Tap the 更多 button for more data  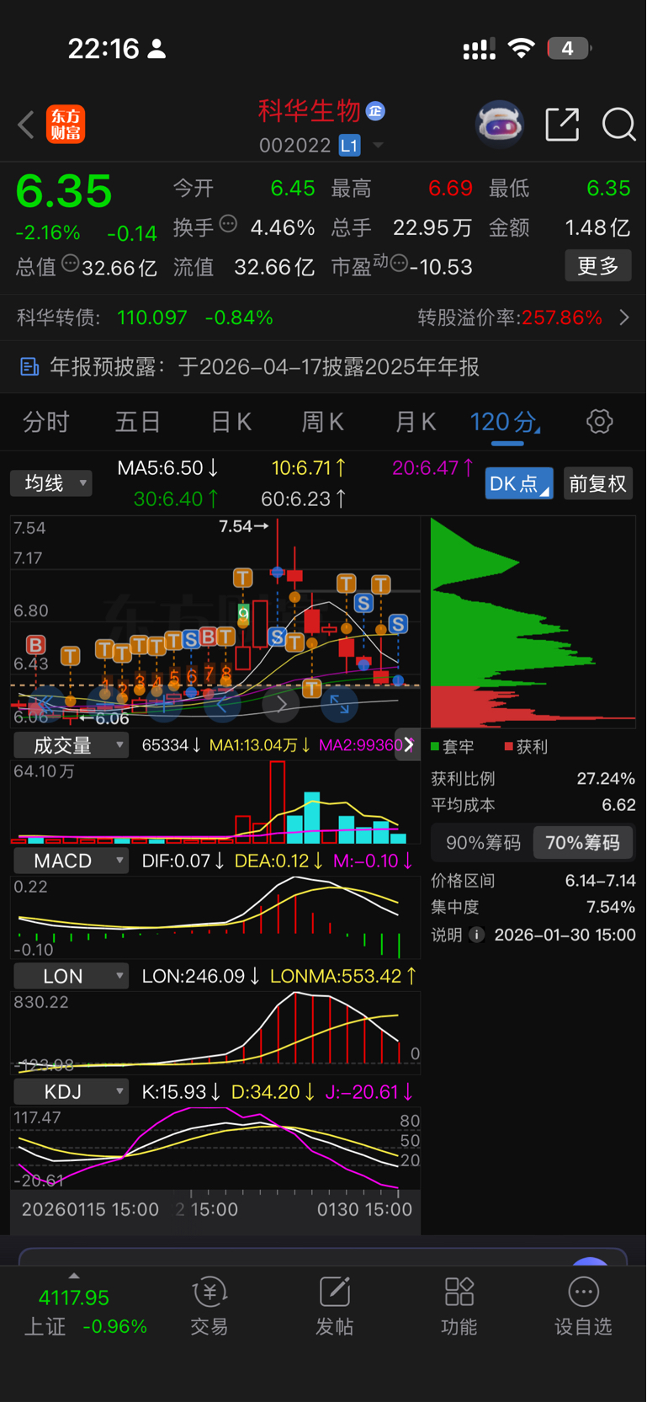click(598, 266)
